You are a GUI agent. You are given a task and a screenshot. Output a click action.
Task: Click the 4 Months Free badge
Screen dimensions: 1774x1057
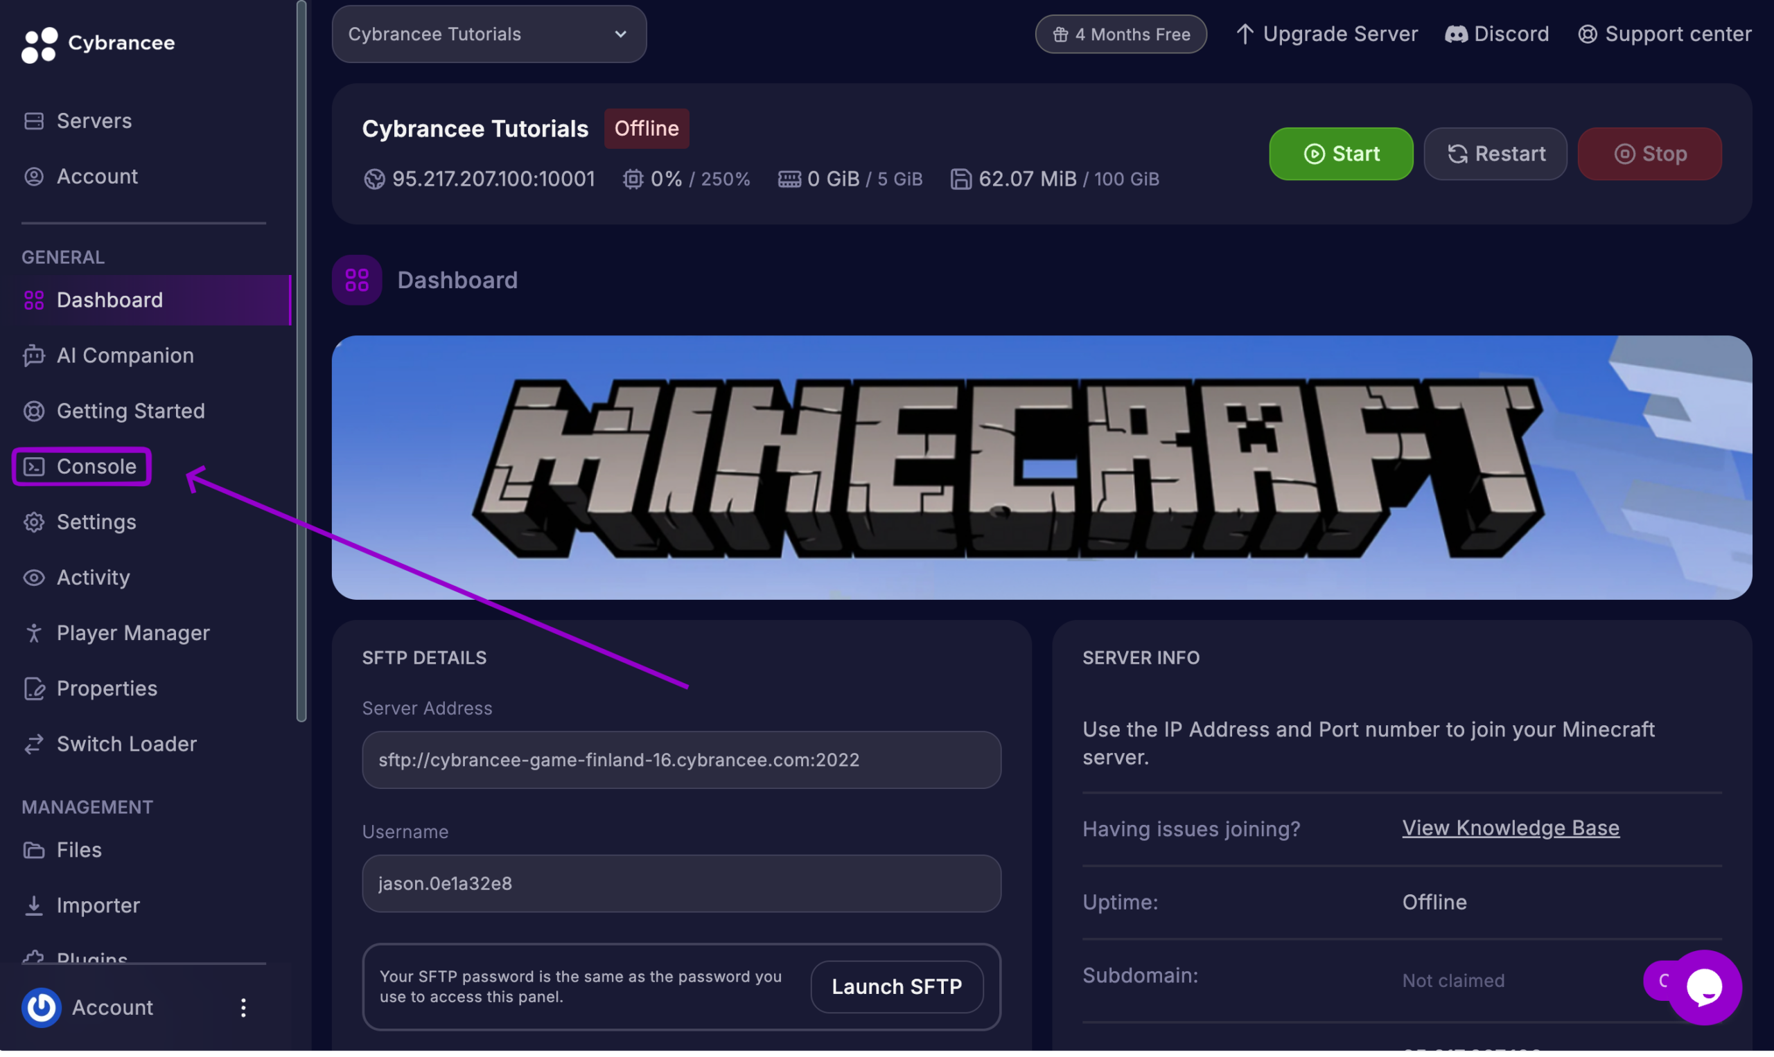tap(1121, 34)
